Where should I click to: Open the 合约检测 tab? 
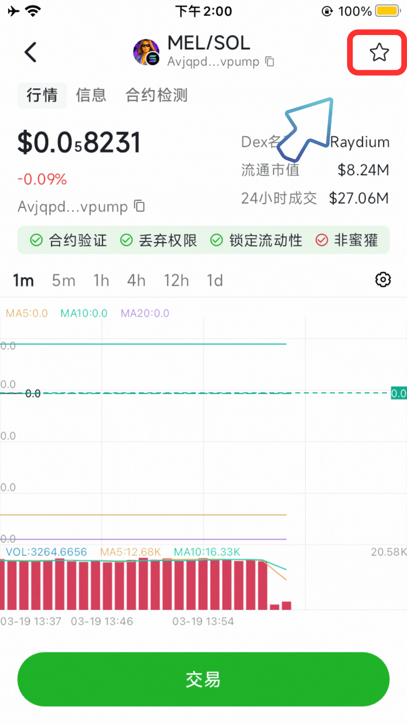click(x=156, y=95)
